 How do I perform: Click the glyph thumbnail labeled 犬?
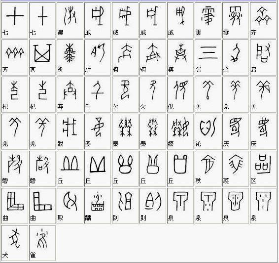(15, 243)
